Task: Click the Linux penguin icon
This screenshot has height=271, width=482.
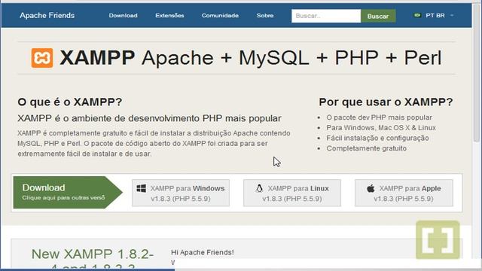Action: pos(259,188)
